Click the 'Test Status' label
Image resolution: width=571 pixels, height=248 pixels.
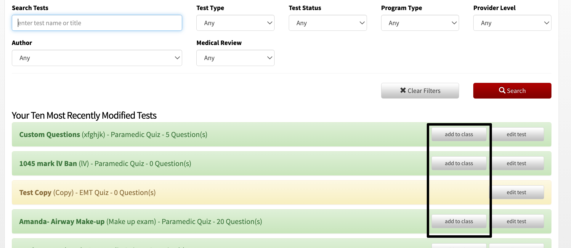click(x=305, y=8)
